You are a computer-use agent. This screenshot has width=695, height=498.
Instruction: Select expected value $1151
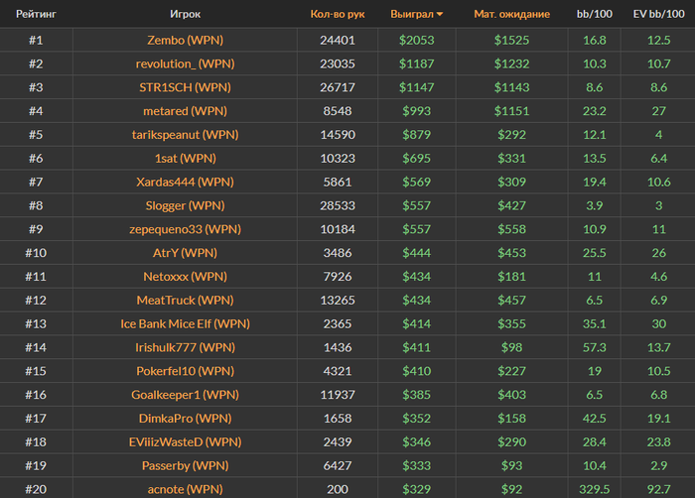coord(512,111)
